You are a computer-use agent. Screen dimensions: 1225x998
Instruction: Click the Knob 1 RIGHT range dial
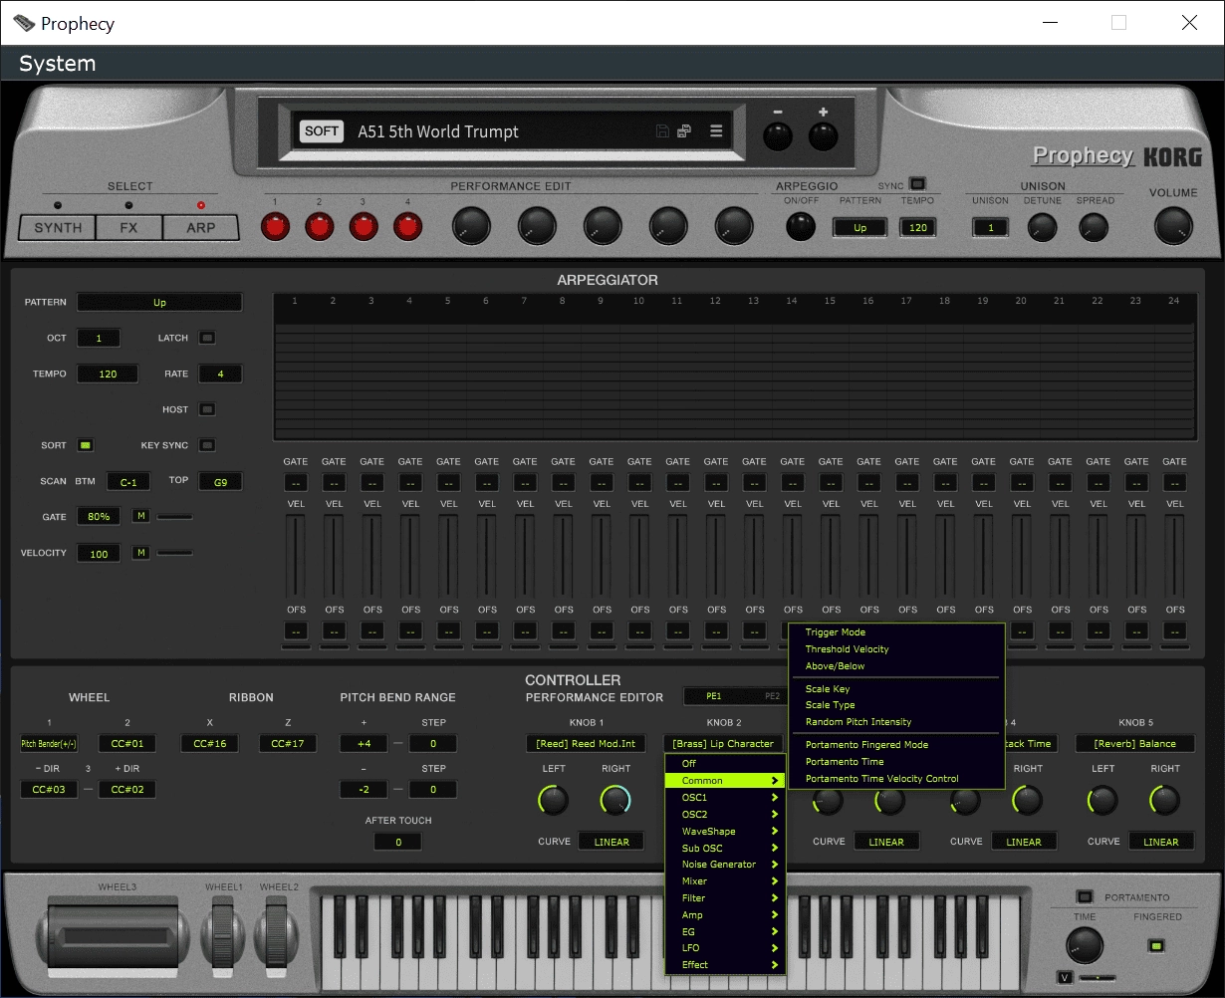(616, 799)
